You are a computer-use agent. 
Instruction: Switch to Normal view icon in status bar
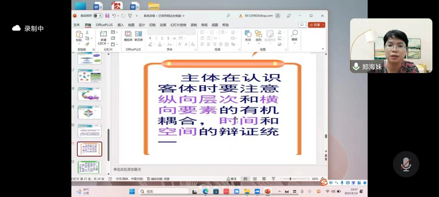[245, 179]
